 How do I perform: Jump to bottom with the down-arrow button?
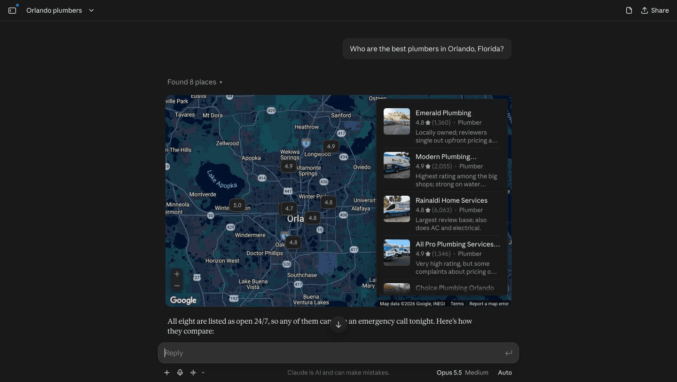tap(338, 325)
